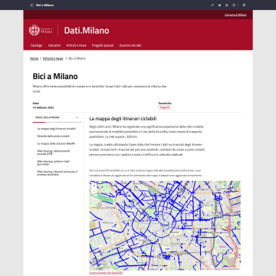Click the map attribution text at bottom right

coord(221,269)
